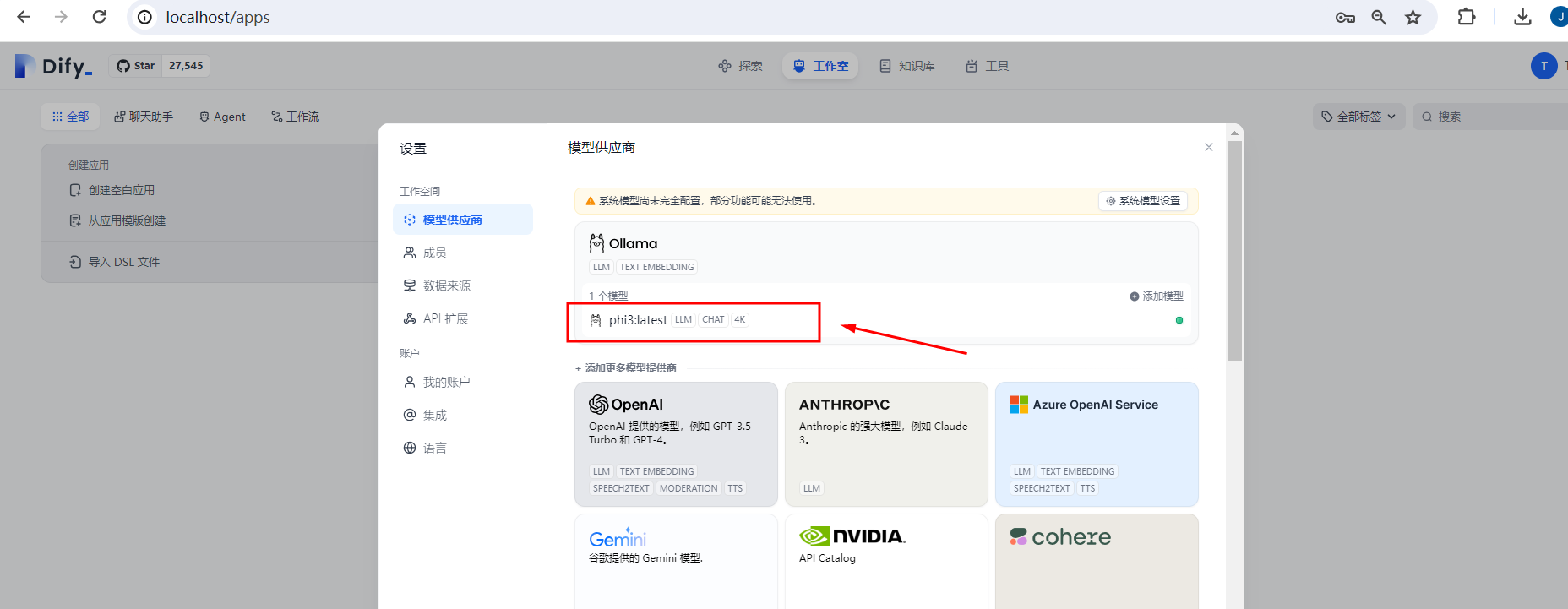Viewport: 1568px width, 609px height.
Task: Select the OpenAI provider card
Action: (x=676, y=444)
